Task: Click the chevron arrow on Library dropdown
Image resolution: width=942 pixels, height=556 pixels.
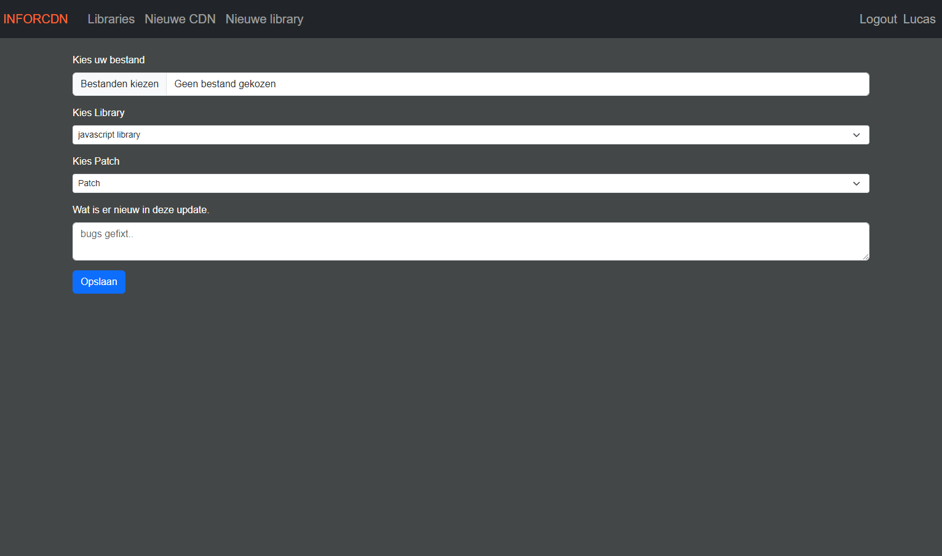Action: (856, 135)
